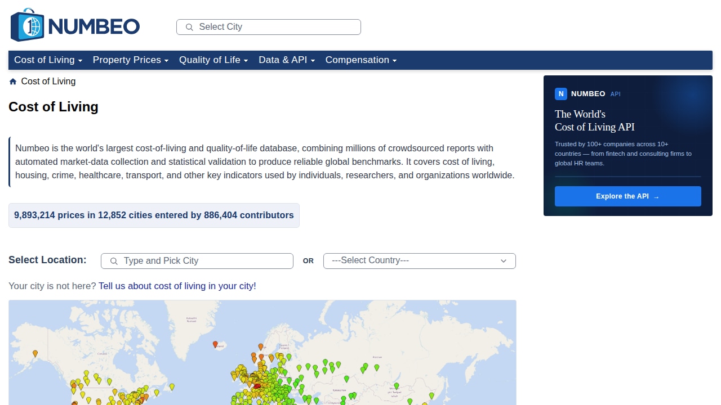Click the "Trusted by 100+ companies" text
The image size is (721, 405).
[x=623, y=154]
